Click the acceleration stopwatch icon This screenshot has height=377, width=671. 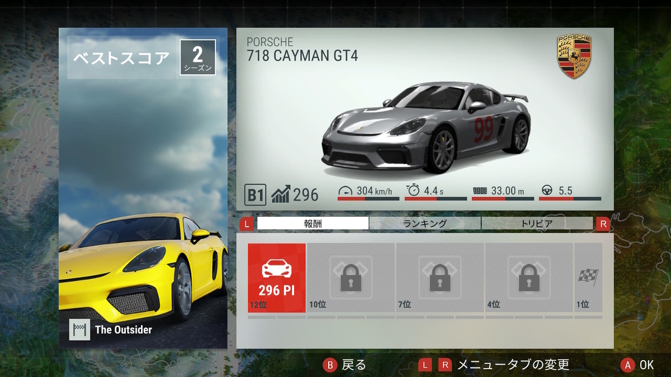[413, 190]
